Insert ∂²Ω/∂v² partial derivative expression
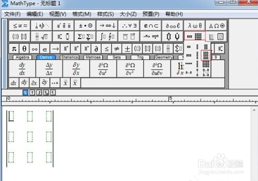258x181 pixels. point(130,69)
